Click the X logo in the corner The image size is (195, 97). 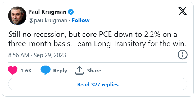[183, 11]
